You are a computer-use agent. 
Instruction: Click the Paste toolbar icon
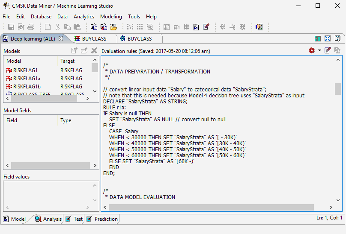[77, 27]
